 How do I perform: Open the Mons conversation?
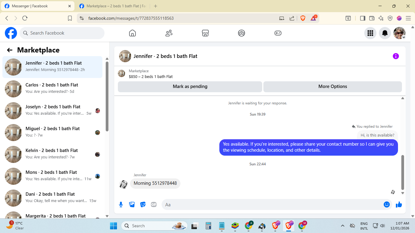click(53, 176)
